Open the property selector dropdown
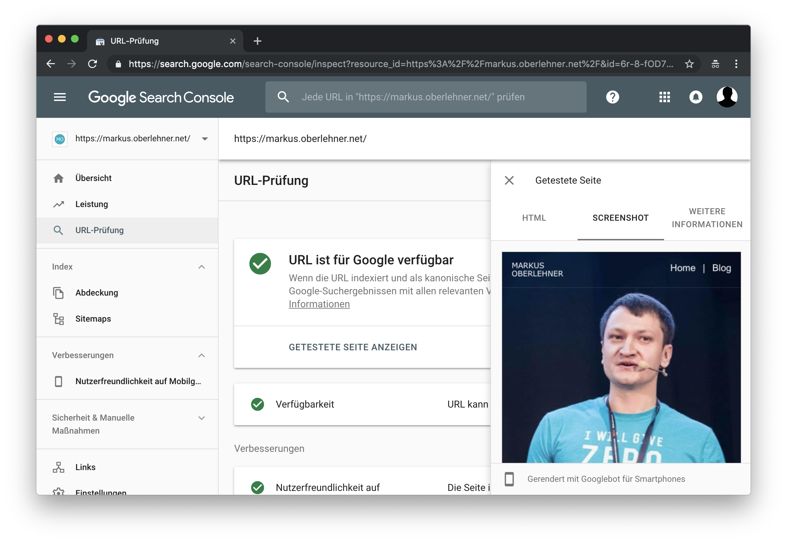 [205, 139]
